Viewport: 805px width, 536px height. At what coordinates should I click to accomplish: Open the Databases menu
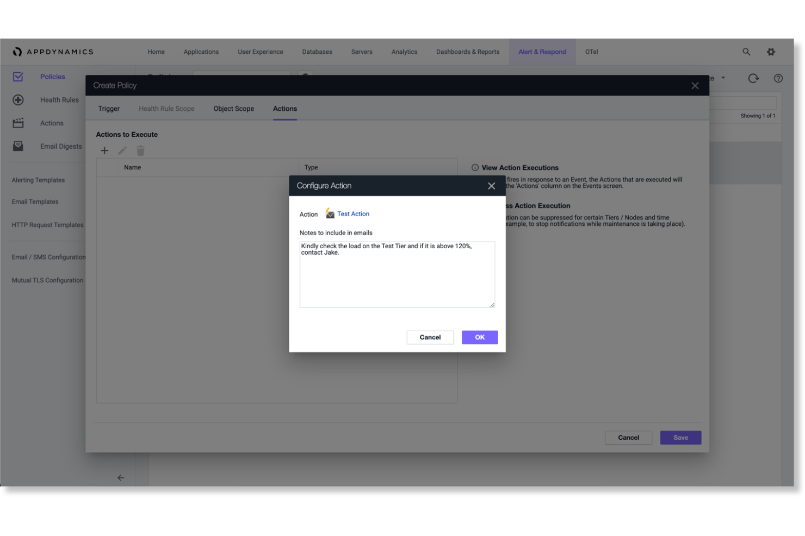[x=317, y=52]
